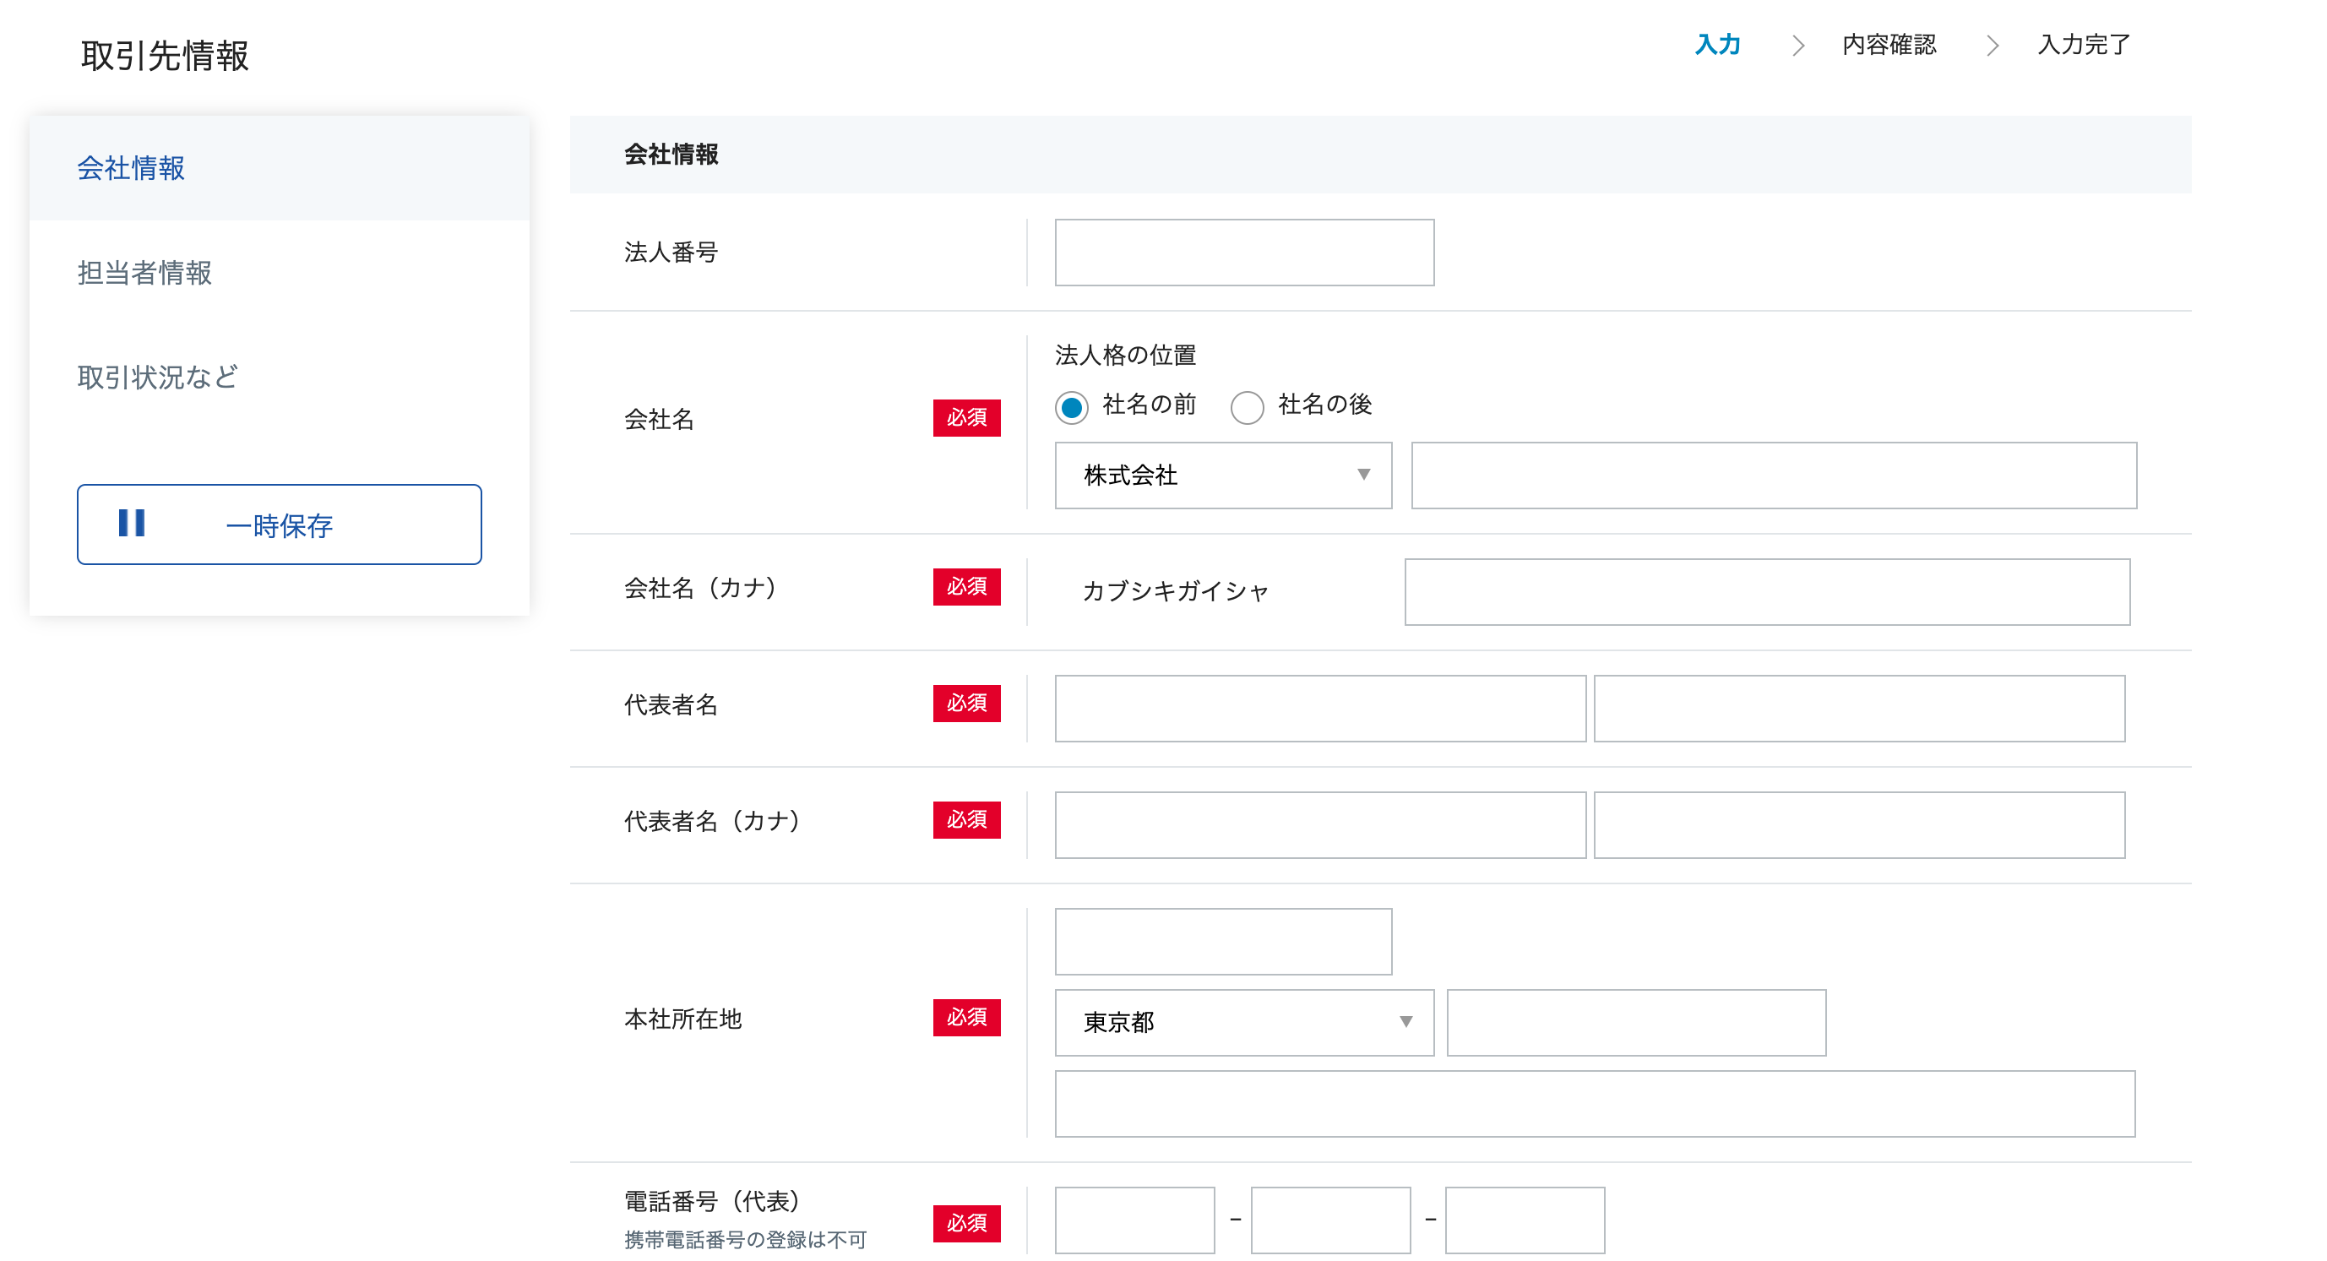The image size is (2327, 1261).
Task: Click the 法人格の位置 label
Action: tap(1126, 355)
